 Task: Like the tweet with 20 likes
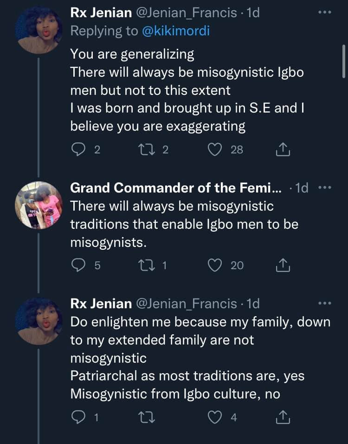215,265
